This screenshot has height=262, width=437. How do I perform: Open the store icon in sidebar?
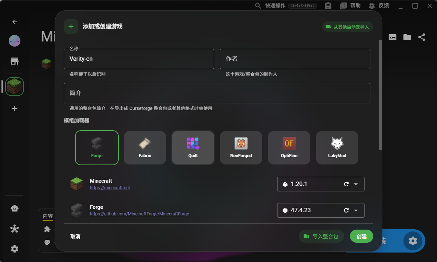point(15,61)
